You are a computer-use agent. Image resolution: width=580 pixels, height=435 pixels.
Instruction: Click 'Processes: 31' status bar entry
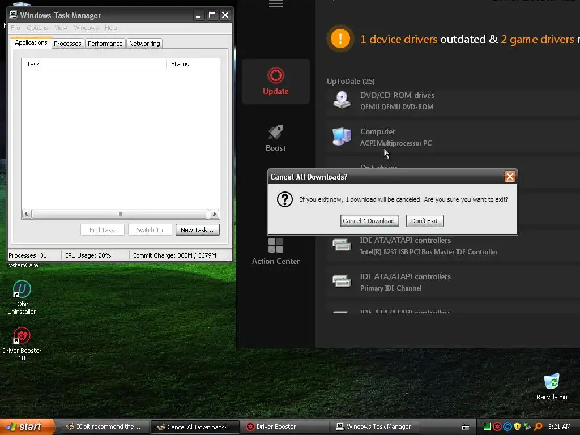(28, 255)
